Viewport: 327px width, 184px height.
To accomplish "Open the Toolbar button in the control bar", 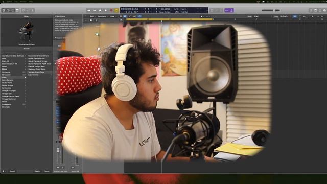I will (x=17, y=10).
